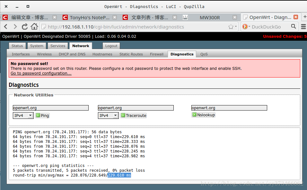Edit the traceroute host input field

tap(136, 108)
